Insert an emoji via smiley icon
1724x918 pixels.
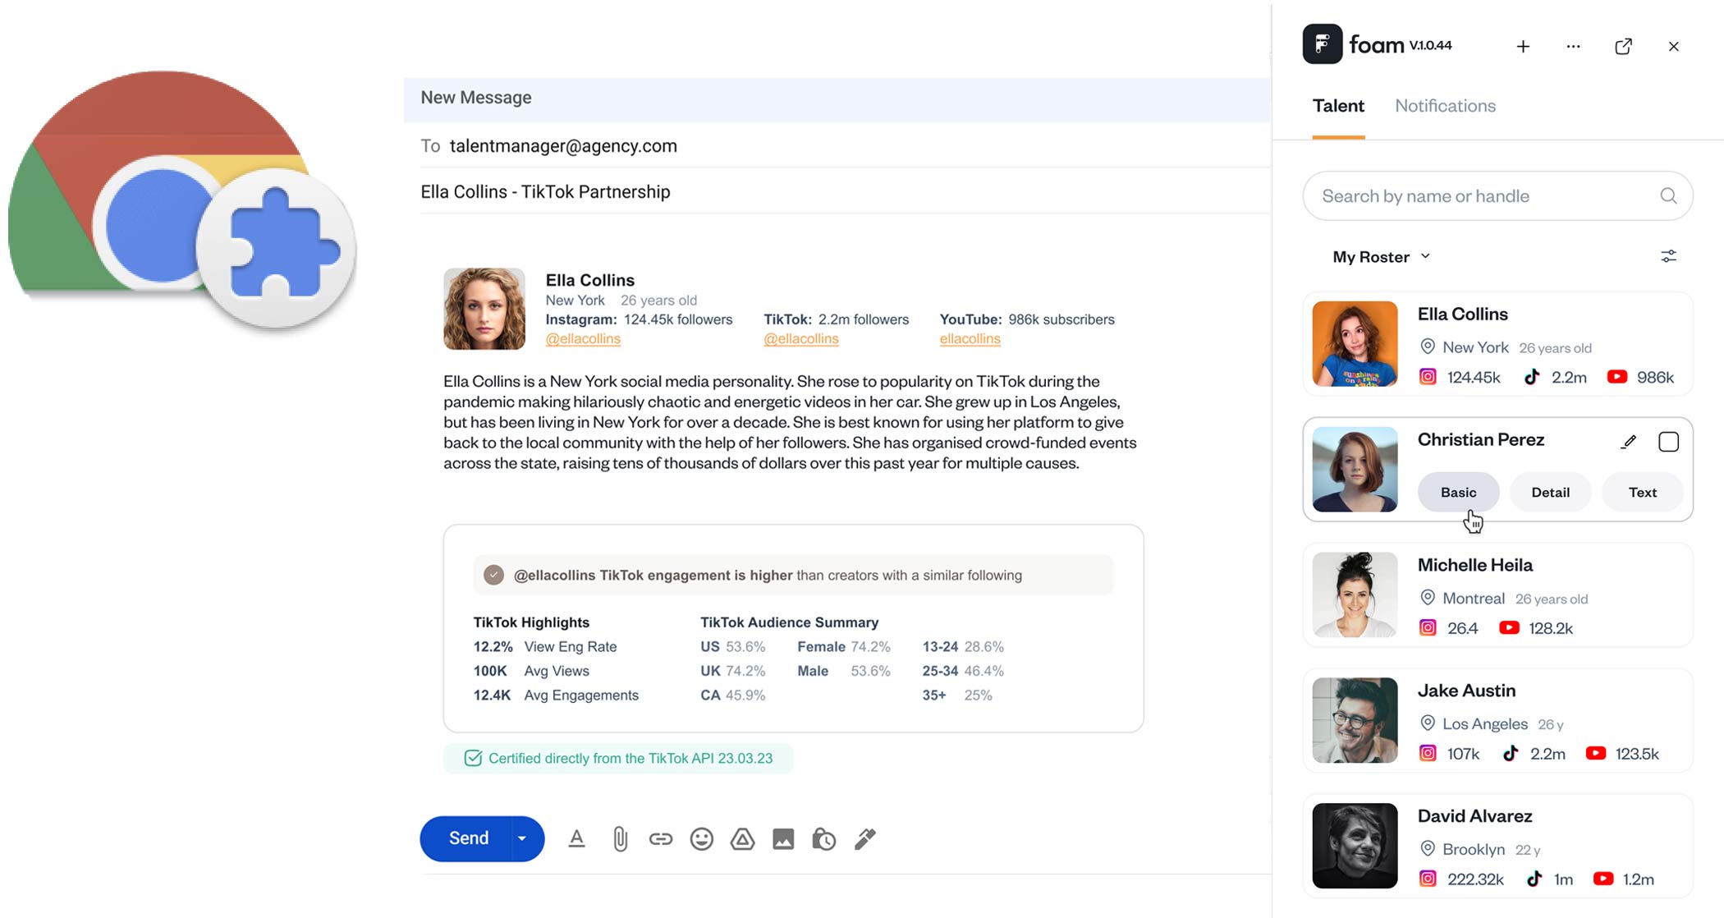pyautogui.click(x=701, y=838)
